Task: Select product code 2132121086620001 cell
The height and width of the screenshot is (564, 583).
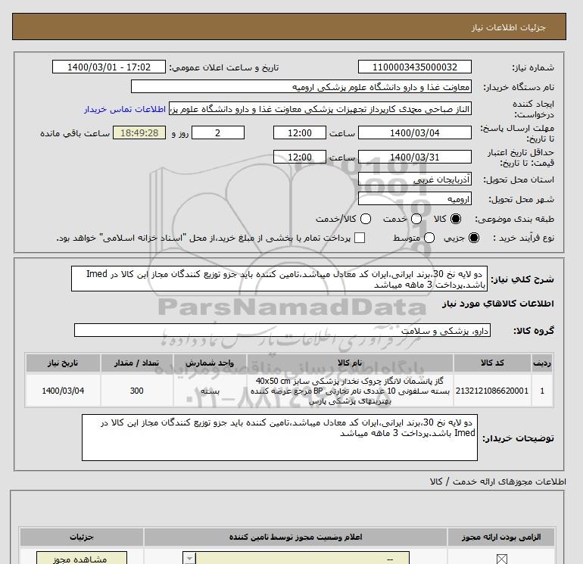Action: point(492,391)
